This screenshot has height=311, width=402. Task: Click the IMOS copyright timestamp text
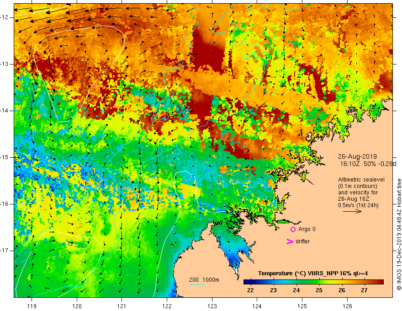click(x=399, y=235)
